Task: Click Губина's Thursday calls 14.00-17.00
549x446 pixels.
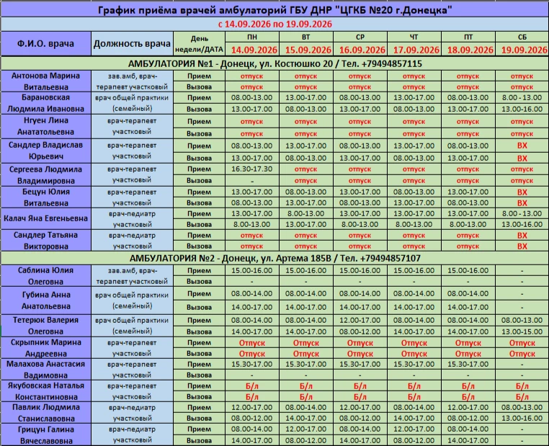Action: point(414,308)
